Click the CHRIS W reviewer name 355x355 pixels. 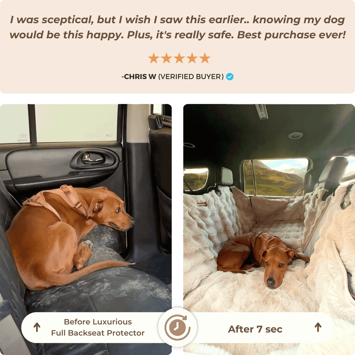click(x=139, y=77)
